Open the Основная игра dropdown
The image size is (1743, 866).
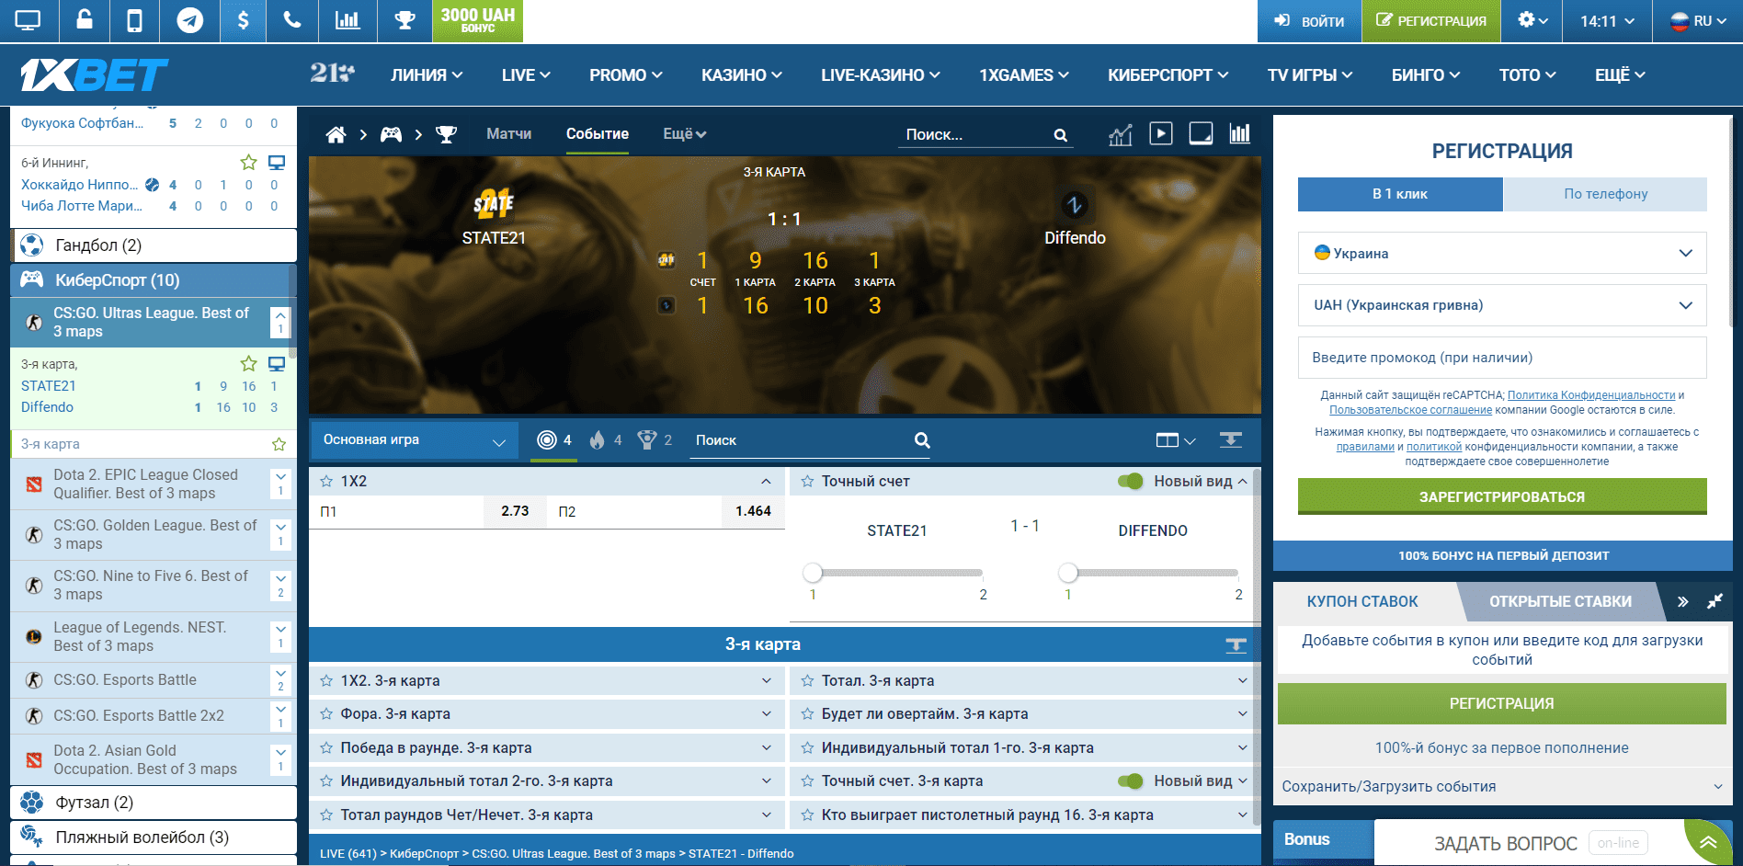(414, 440)
